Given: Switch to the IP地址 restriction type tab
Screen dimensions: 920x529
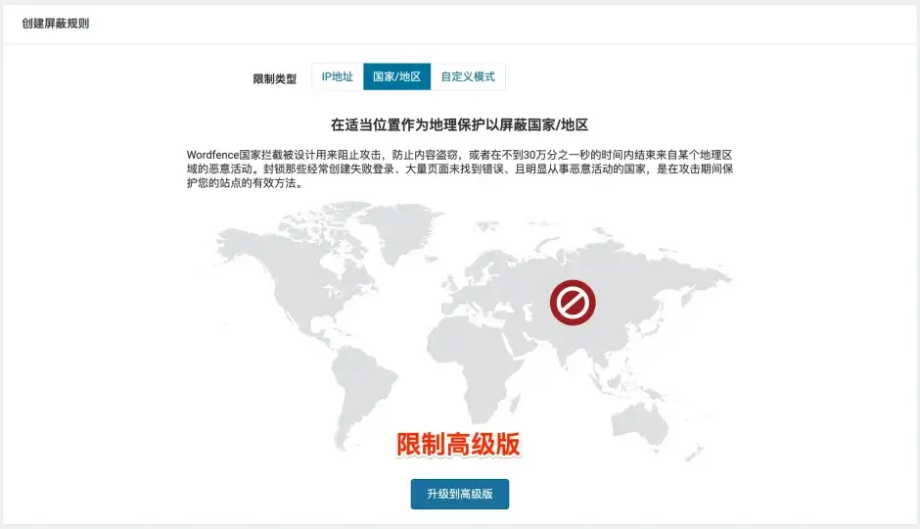Looking at the screenshot, I should tap(337, 77).
